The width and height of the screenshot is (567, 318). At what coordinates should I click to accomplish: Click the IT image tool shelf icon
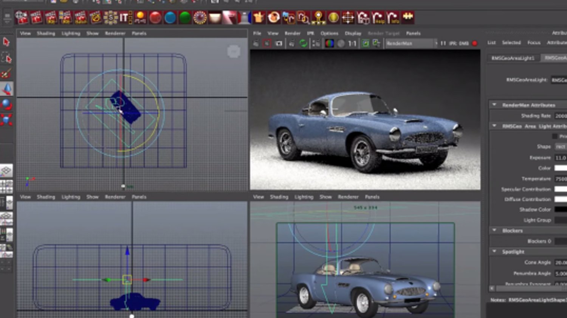coord(125,17)
